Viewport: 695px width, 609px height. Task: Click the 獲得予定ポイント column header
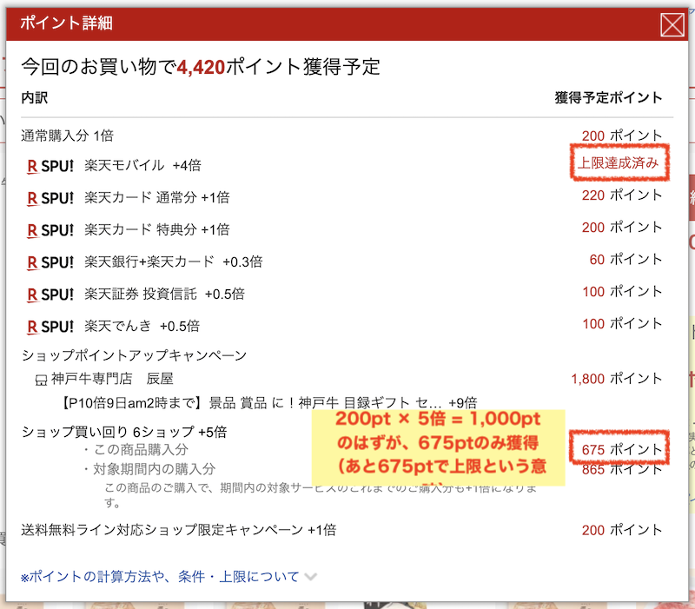click(x=609, y=97)
